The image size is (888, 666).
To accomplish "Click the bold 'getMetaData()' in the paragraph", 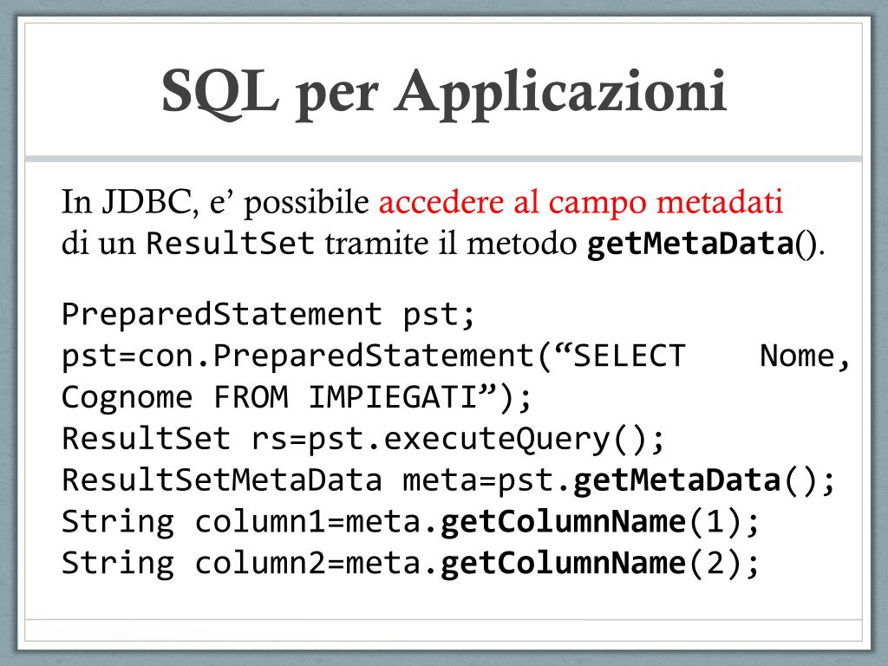I will click(702, 244).
